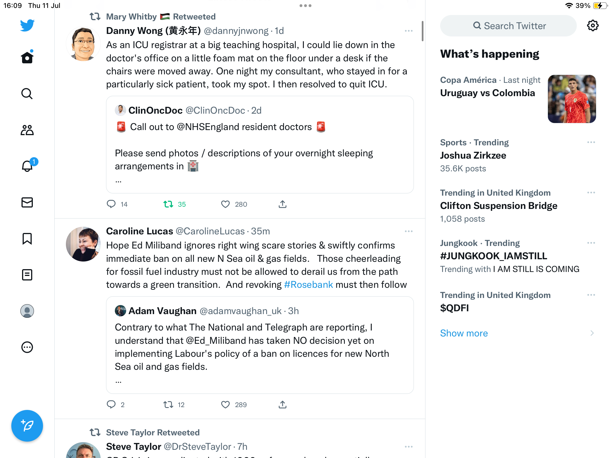Like Danny Wong's ICU registrar tweet
611x458 pixels.
click(x=225, y=204)
